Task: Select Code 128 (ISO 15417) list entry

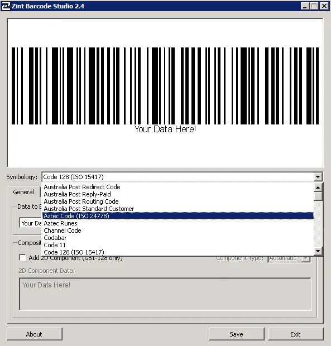Action: (x=178, y=252)
